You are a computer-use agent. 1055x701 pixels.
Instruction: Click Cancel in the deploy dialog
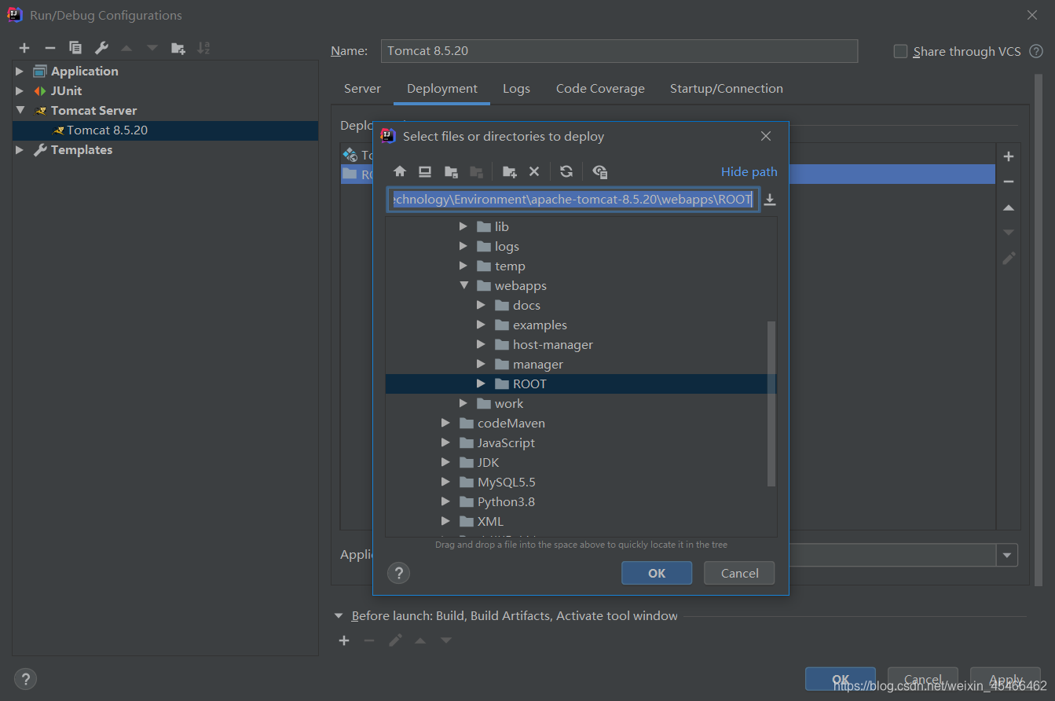(739, 573)
